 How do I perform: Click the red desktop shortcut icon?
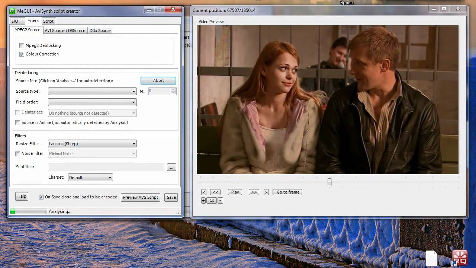click(x=460, y=258)
